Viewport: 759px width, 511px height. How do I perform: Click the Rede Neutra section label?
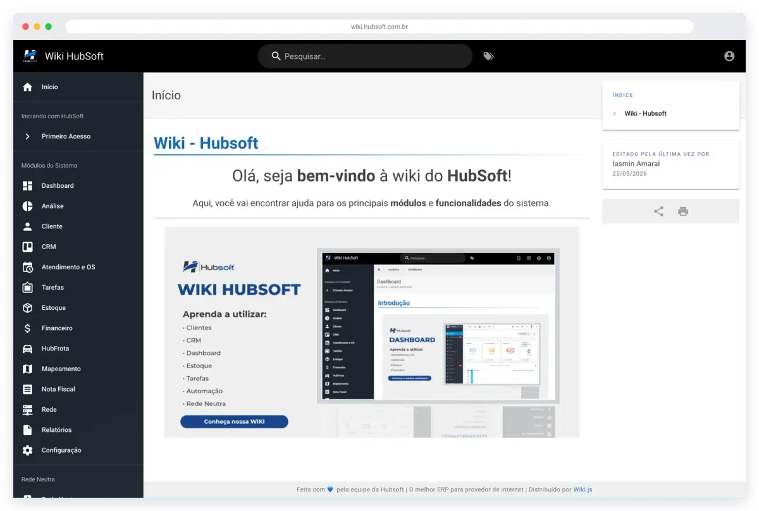coord(38,480)
